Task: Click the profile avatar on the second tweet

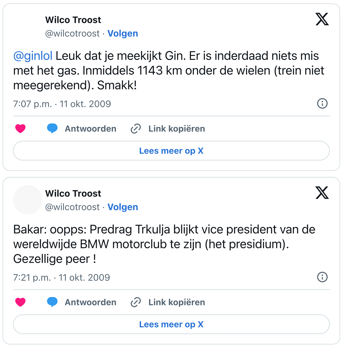Action: (28, 199)
